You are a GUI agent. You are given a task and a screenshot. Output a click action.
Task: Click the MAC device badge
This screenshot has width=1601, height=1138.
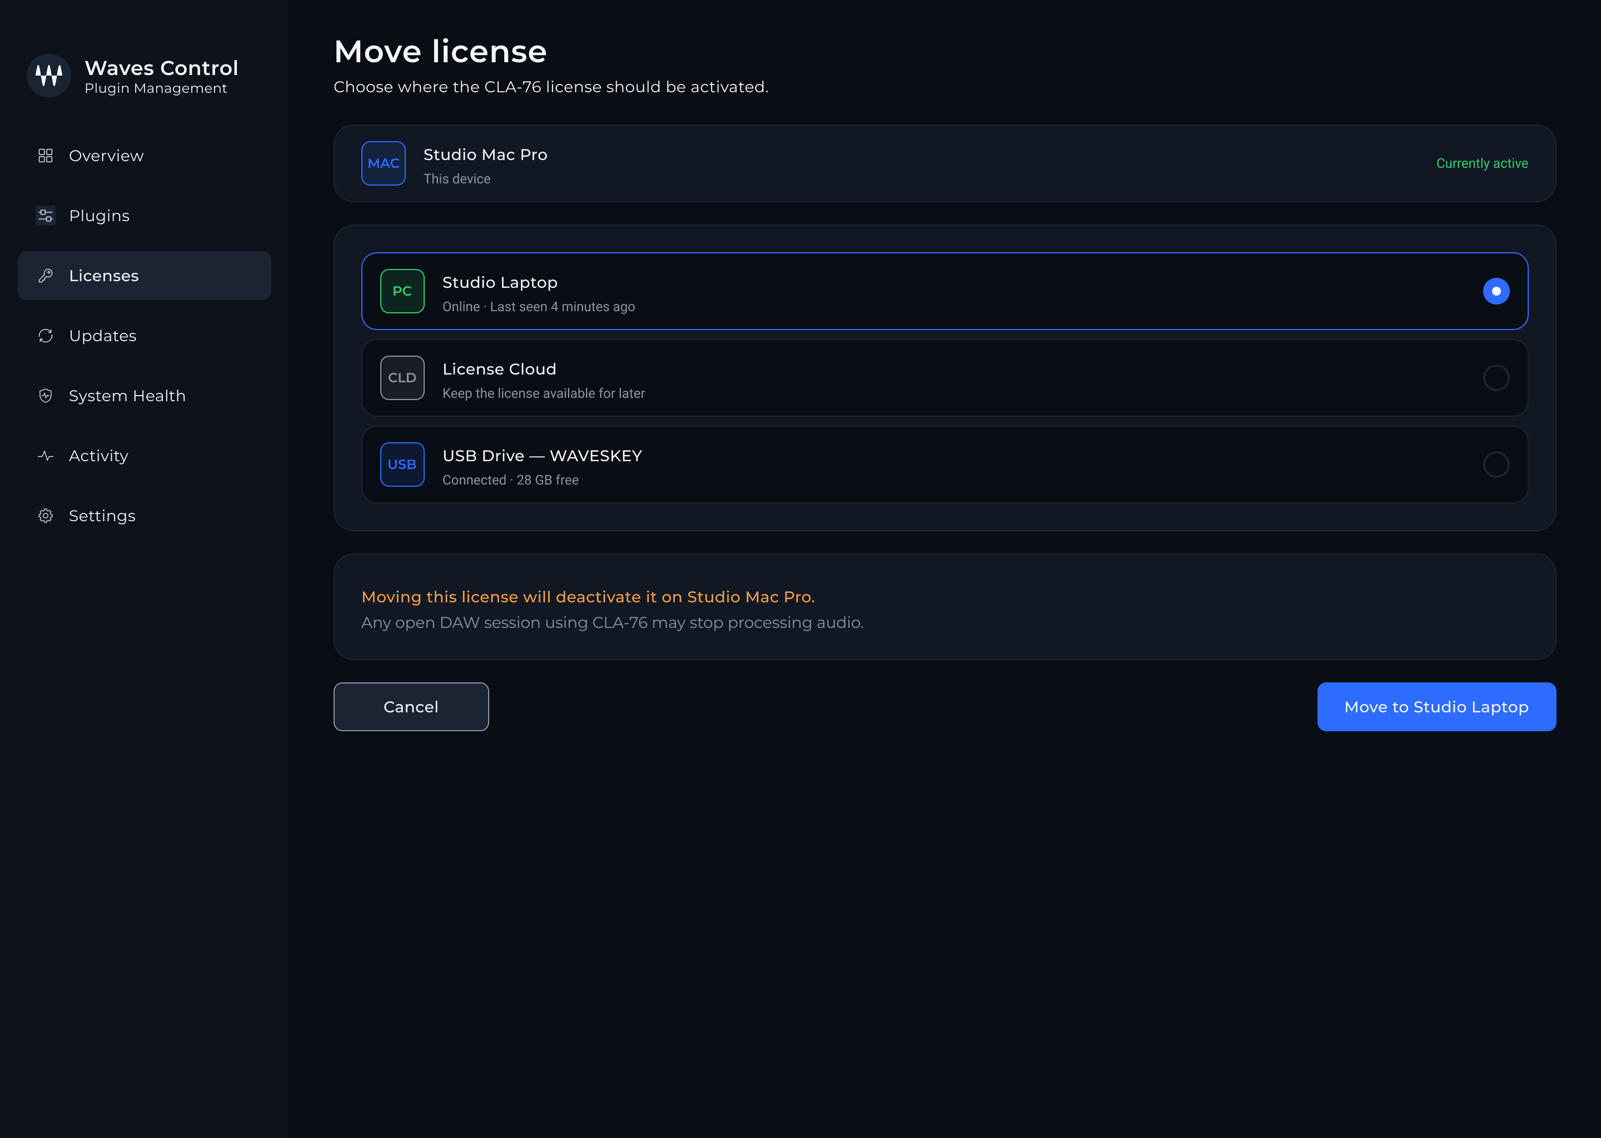point(384,163)
